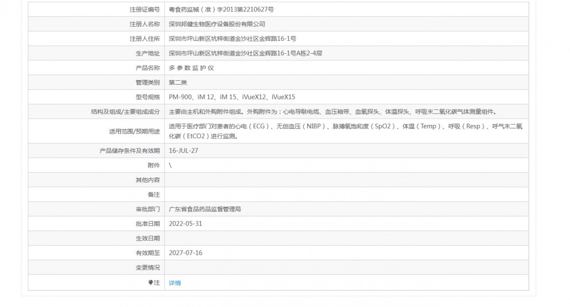Viewport: 570px width, 307px height.
Task: Click the 结构及组成/主要组成成分 label
Action: [125, 112]
